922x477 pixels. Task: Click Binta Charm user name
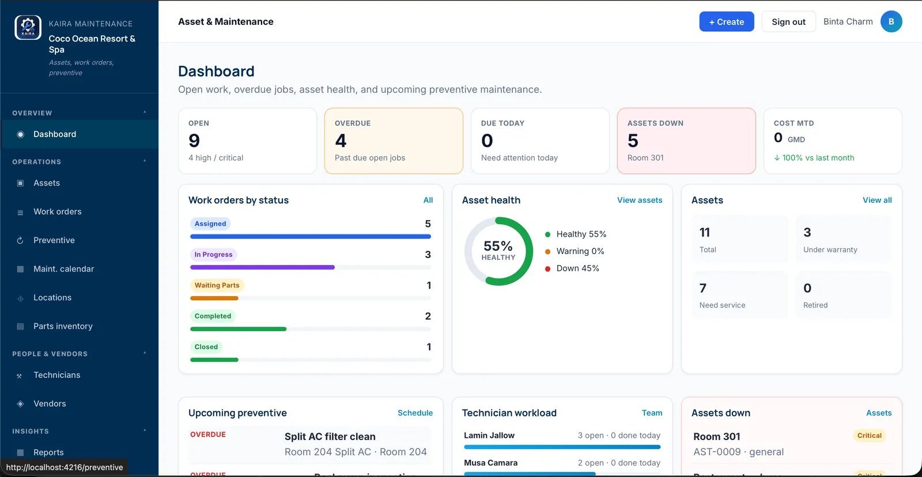pyautogui.click(x=848, y=22)
